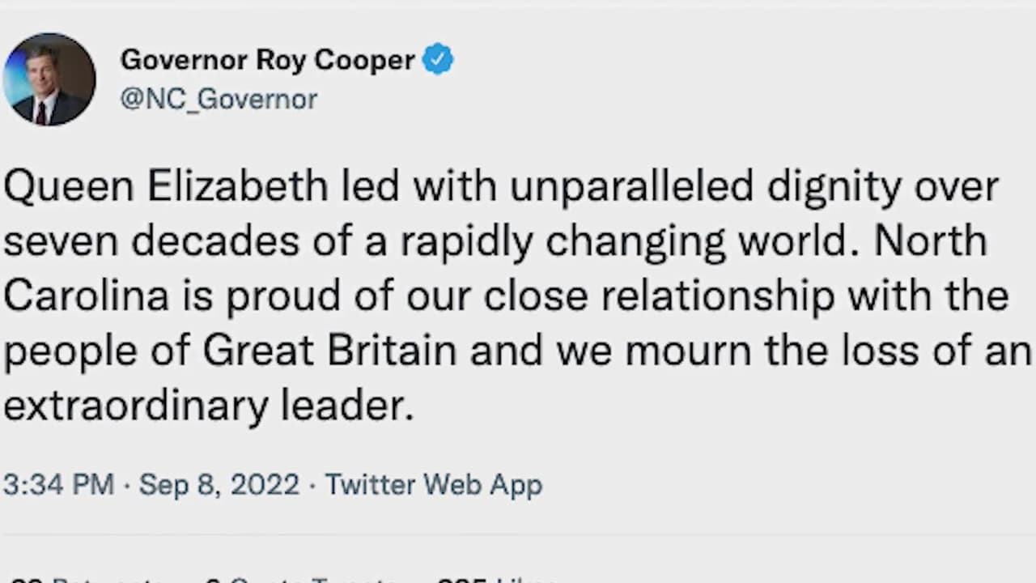Screen dimensions: 1036x583
Task: Open the @NC_Governor handle link
Action: point(219,99)
